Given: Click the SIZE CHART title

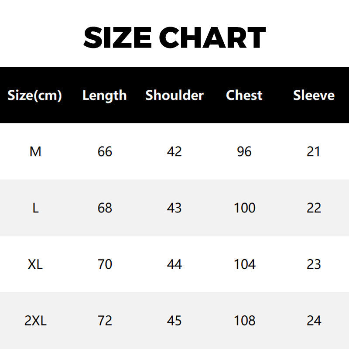Looking at the screenshot, I should point(174,38).
